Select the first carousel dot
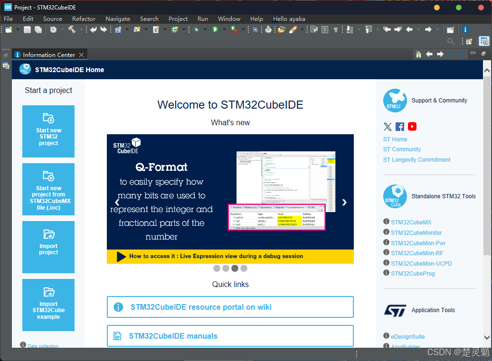 tap(217, 268)
